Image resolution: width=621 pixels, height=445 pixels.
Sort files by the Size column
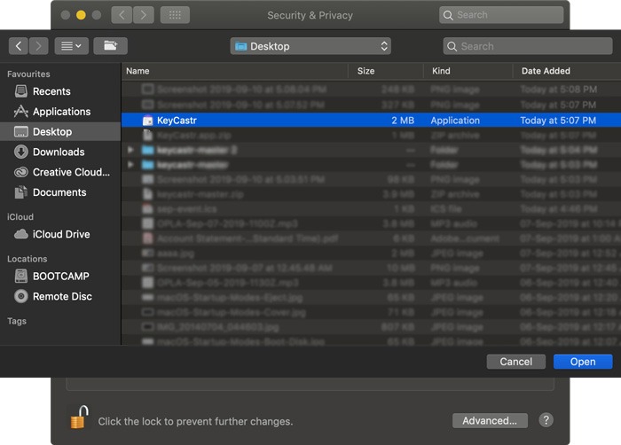coord(385,71)
